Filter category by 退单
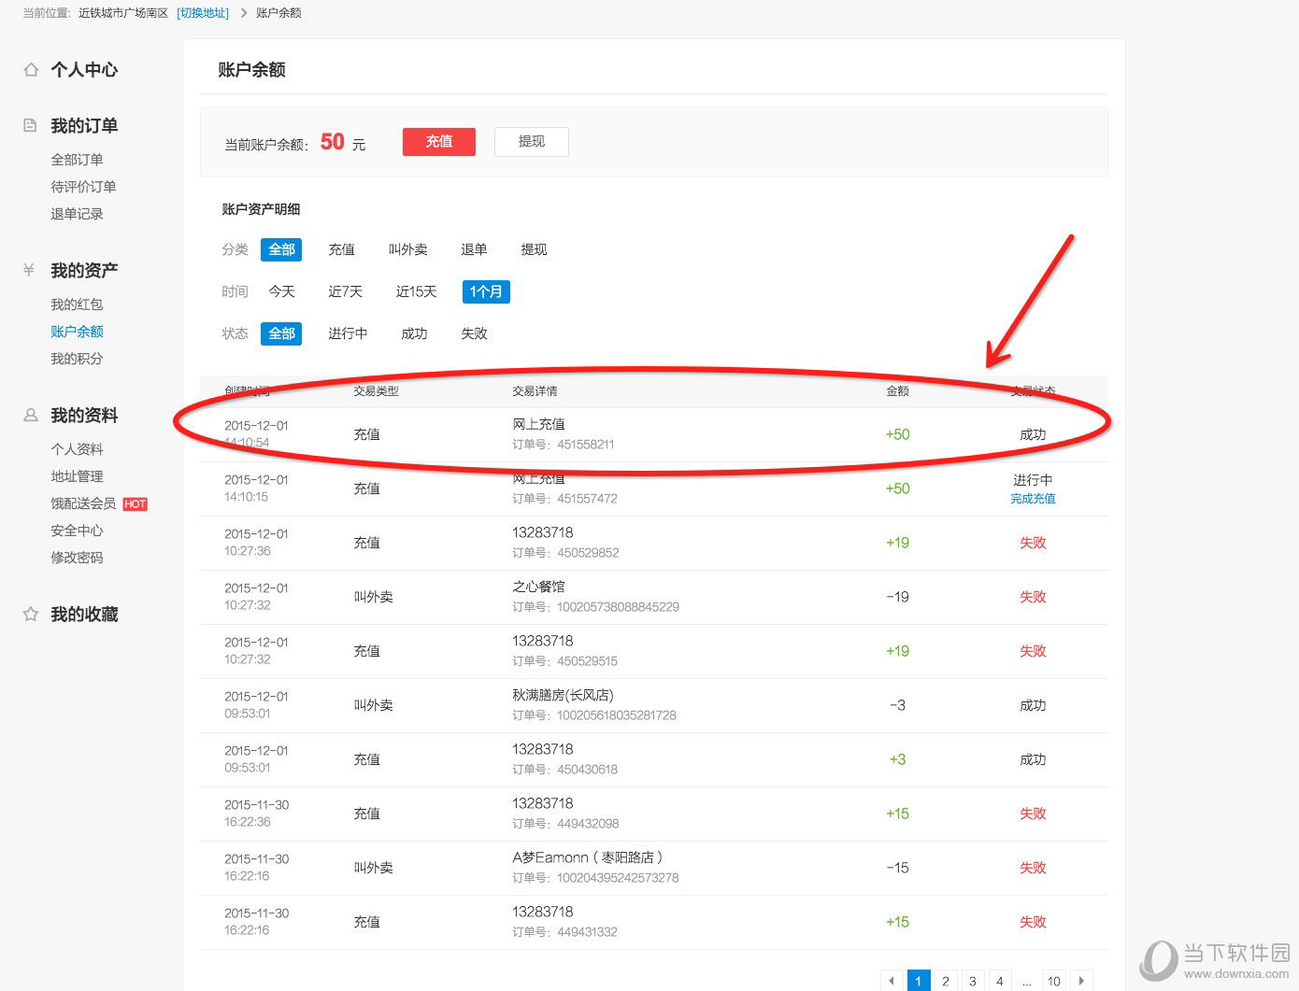The image size is (1299, 991). (x=474, y=249)
